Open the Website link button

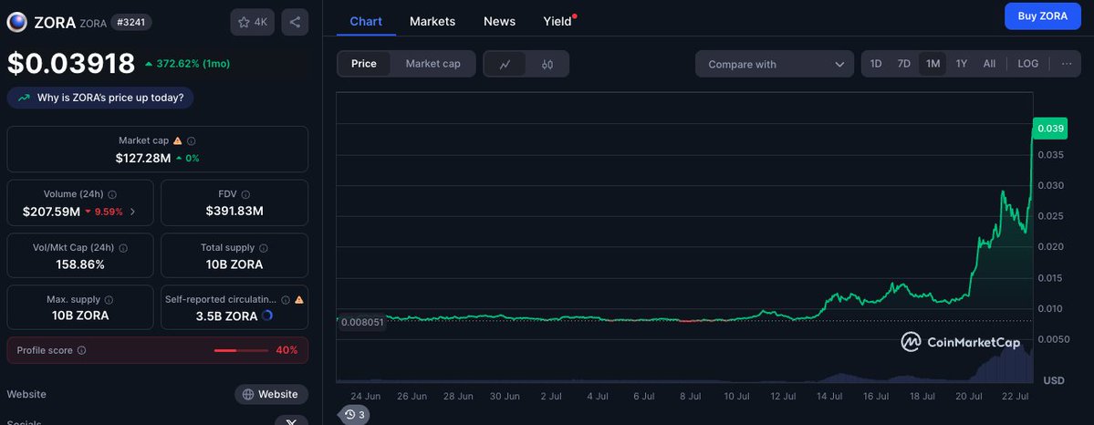pyautogui.click(x=271, y=394)
